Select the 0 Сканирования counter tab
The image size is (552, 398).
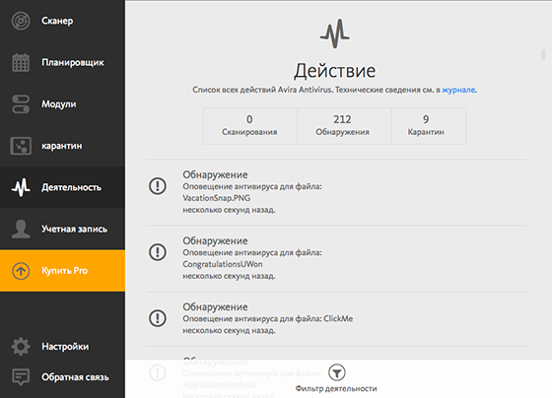point(250,126)
